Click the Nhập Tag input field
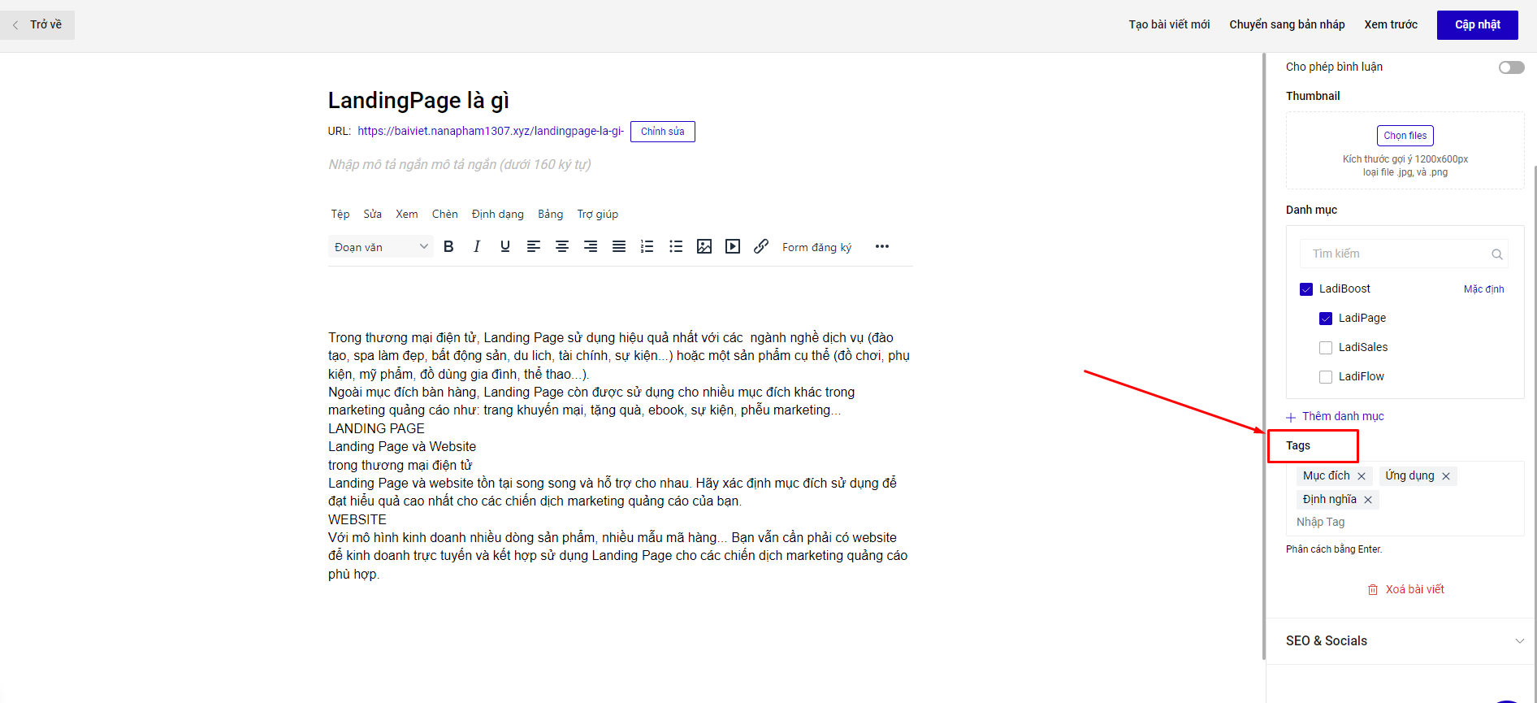Image resolution: width=1537 pixels, height=703 pixels. [x=1381, y=523]
